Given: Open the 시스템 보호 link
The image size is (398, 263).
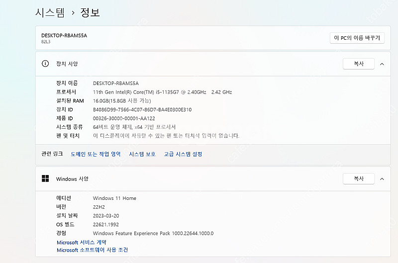Looking at the screenshot, I should (142, 154).
